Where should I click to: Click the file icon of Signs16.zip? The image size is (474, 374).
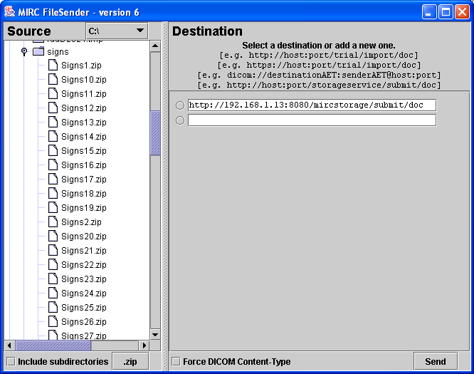pyautogui.click(x=53, y=165)
